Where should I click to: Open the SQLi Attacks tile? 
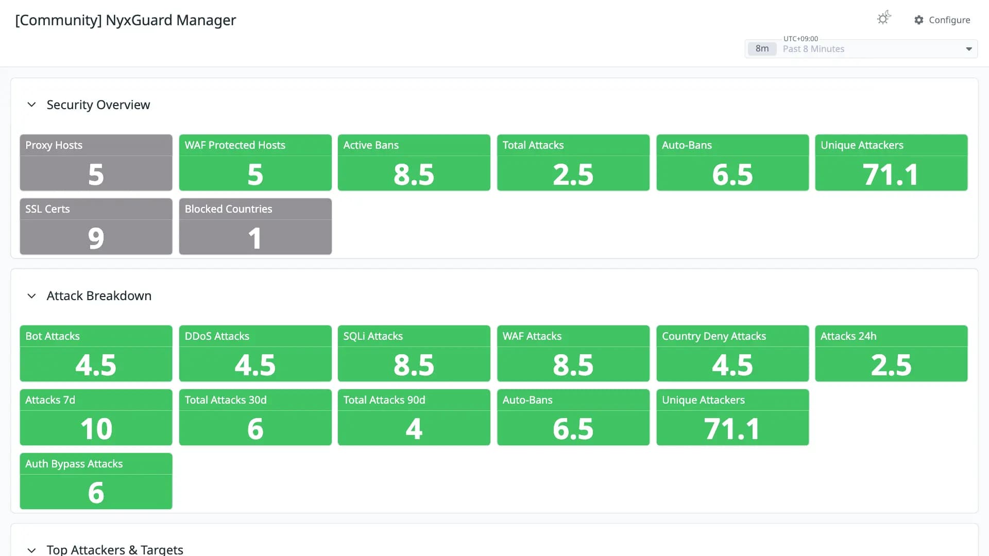pyautogui.click(x=414, y=354)
